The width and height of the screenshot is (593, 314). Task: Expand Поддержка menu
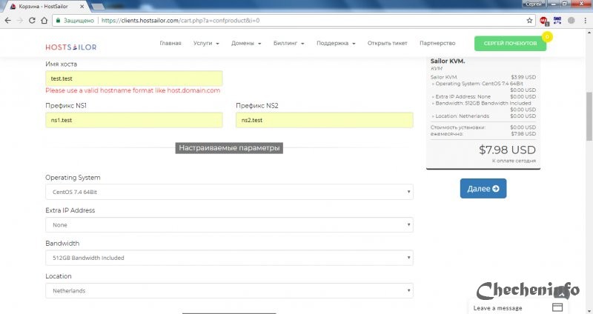tap(336, 43)
